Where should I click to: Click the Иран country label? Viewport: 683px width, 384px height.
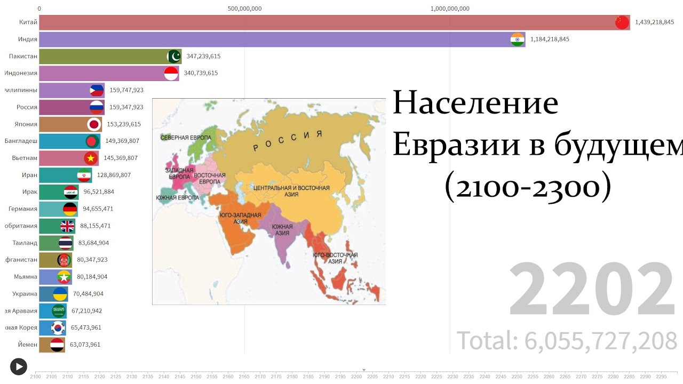pyautogui.click(x=30, y=175)
